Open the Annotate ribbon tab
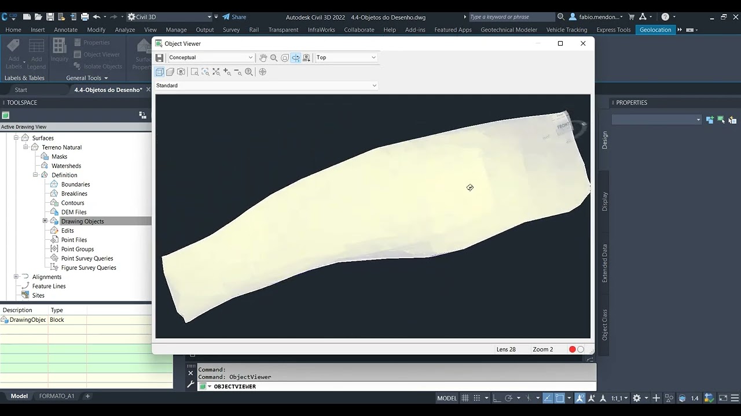The width and height of the screenshot is (741, 416). point(65,29)
